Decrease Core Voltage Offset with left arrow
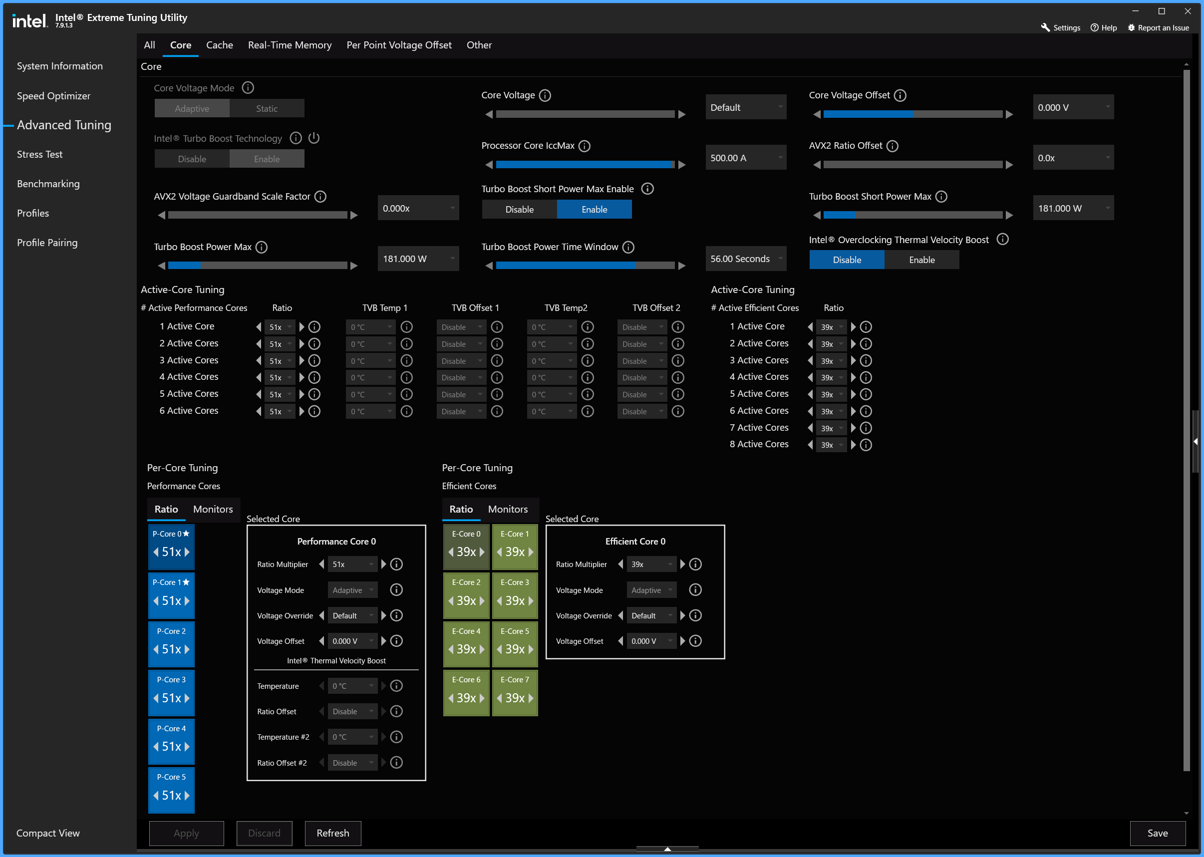 coord(817,114)
